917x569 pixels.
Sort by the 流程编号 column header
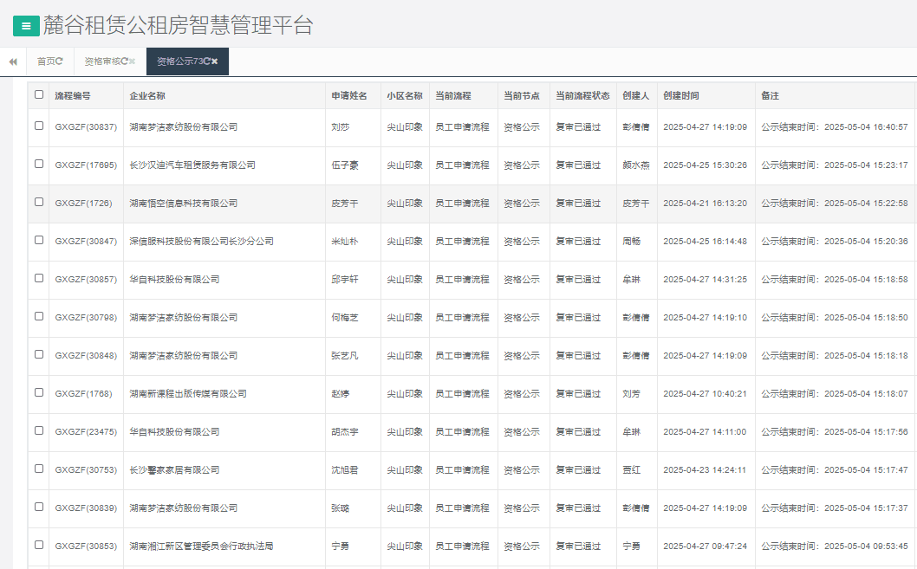(73, 95)
